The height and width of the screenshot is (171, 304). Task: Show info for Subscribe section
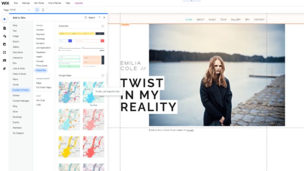pos(102,26)
